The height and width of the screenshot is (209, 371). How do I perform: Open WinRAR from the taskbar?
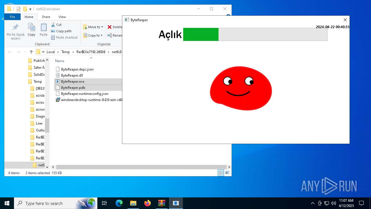pos(161,203)
